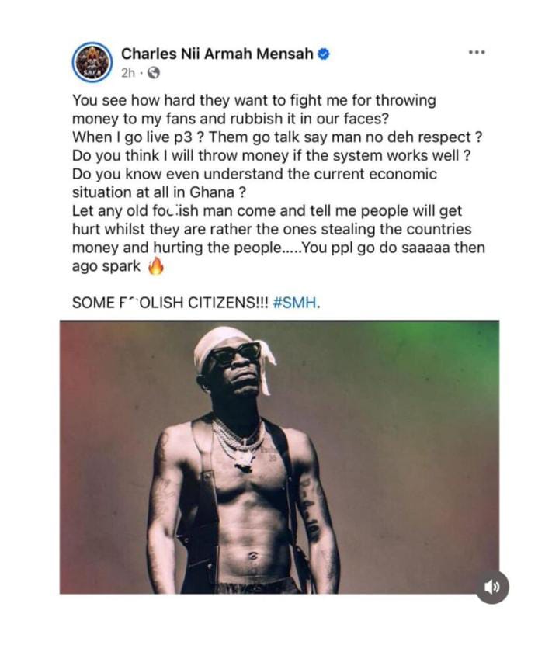
Task: Open the post options three-dots menu
Action: click(476, 53)
